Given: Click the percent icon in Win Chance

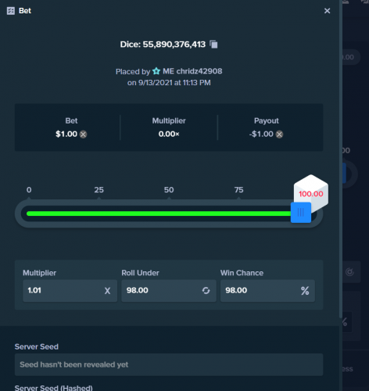Looking at the screenshot, I should [x=305, y=291].
